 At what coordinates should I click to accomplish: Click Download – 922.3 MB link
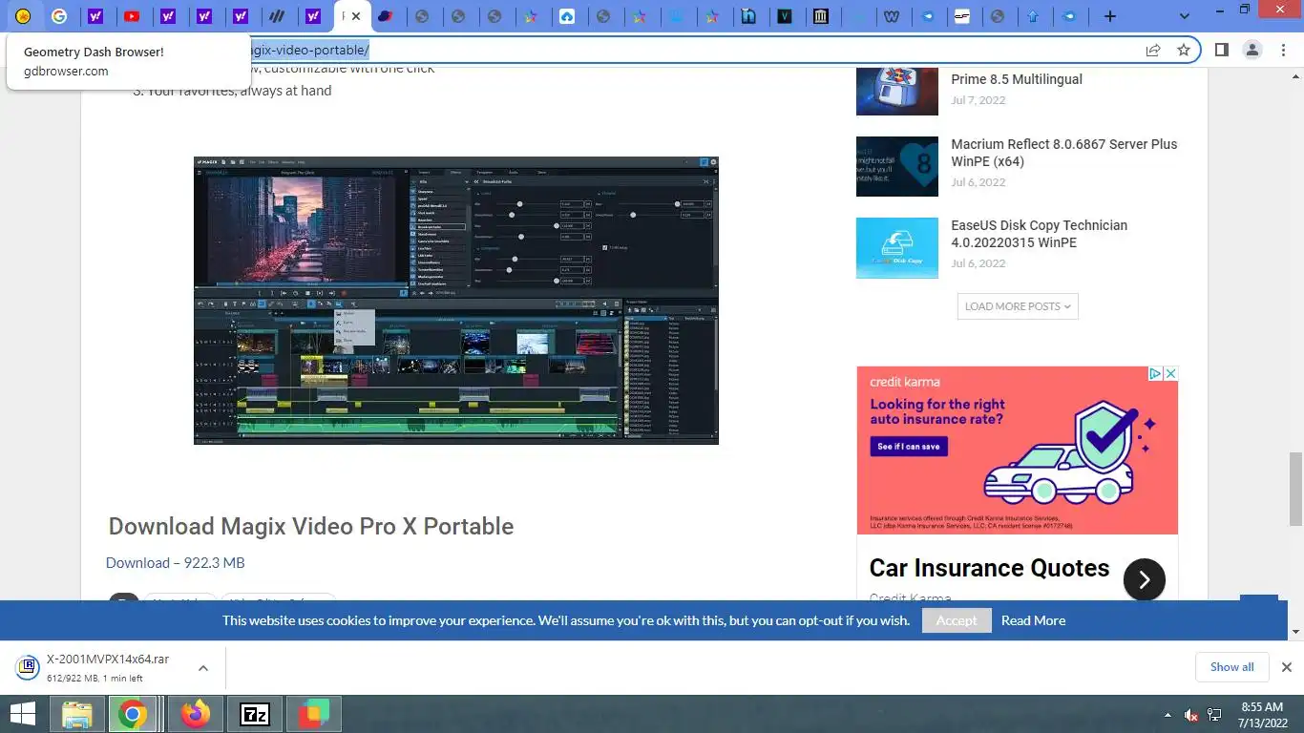175,562
